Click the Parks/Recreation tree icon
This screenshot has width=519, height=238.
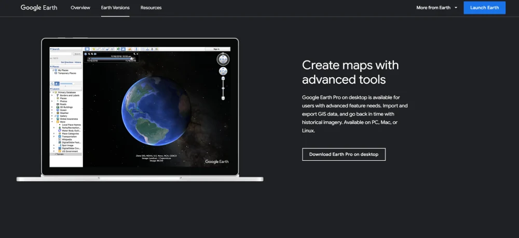point(60,127)
